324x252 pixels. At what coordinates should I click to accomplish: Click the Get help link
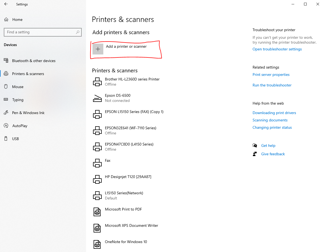(x=268, y=146)
